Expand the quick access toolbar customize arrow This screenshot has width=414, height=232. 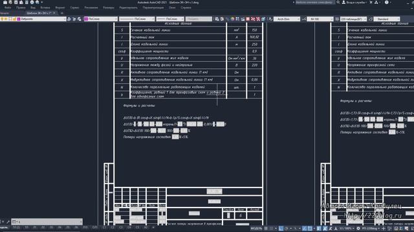[x=42, y=3]
